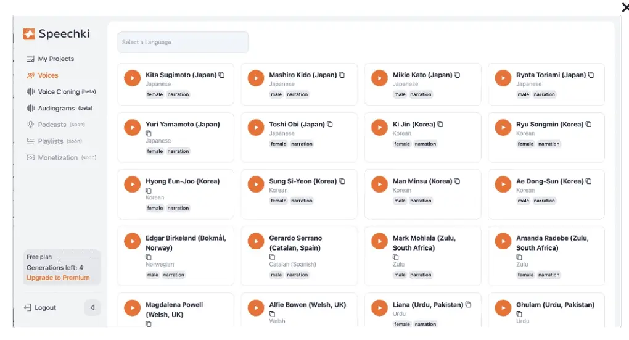Play Ryota Toriami (Japan) voice sample

503,78
